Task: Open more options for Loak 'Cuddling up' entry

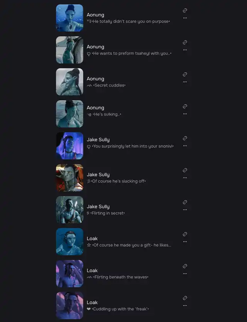Action: click(185, 305)
